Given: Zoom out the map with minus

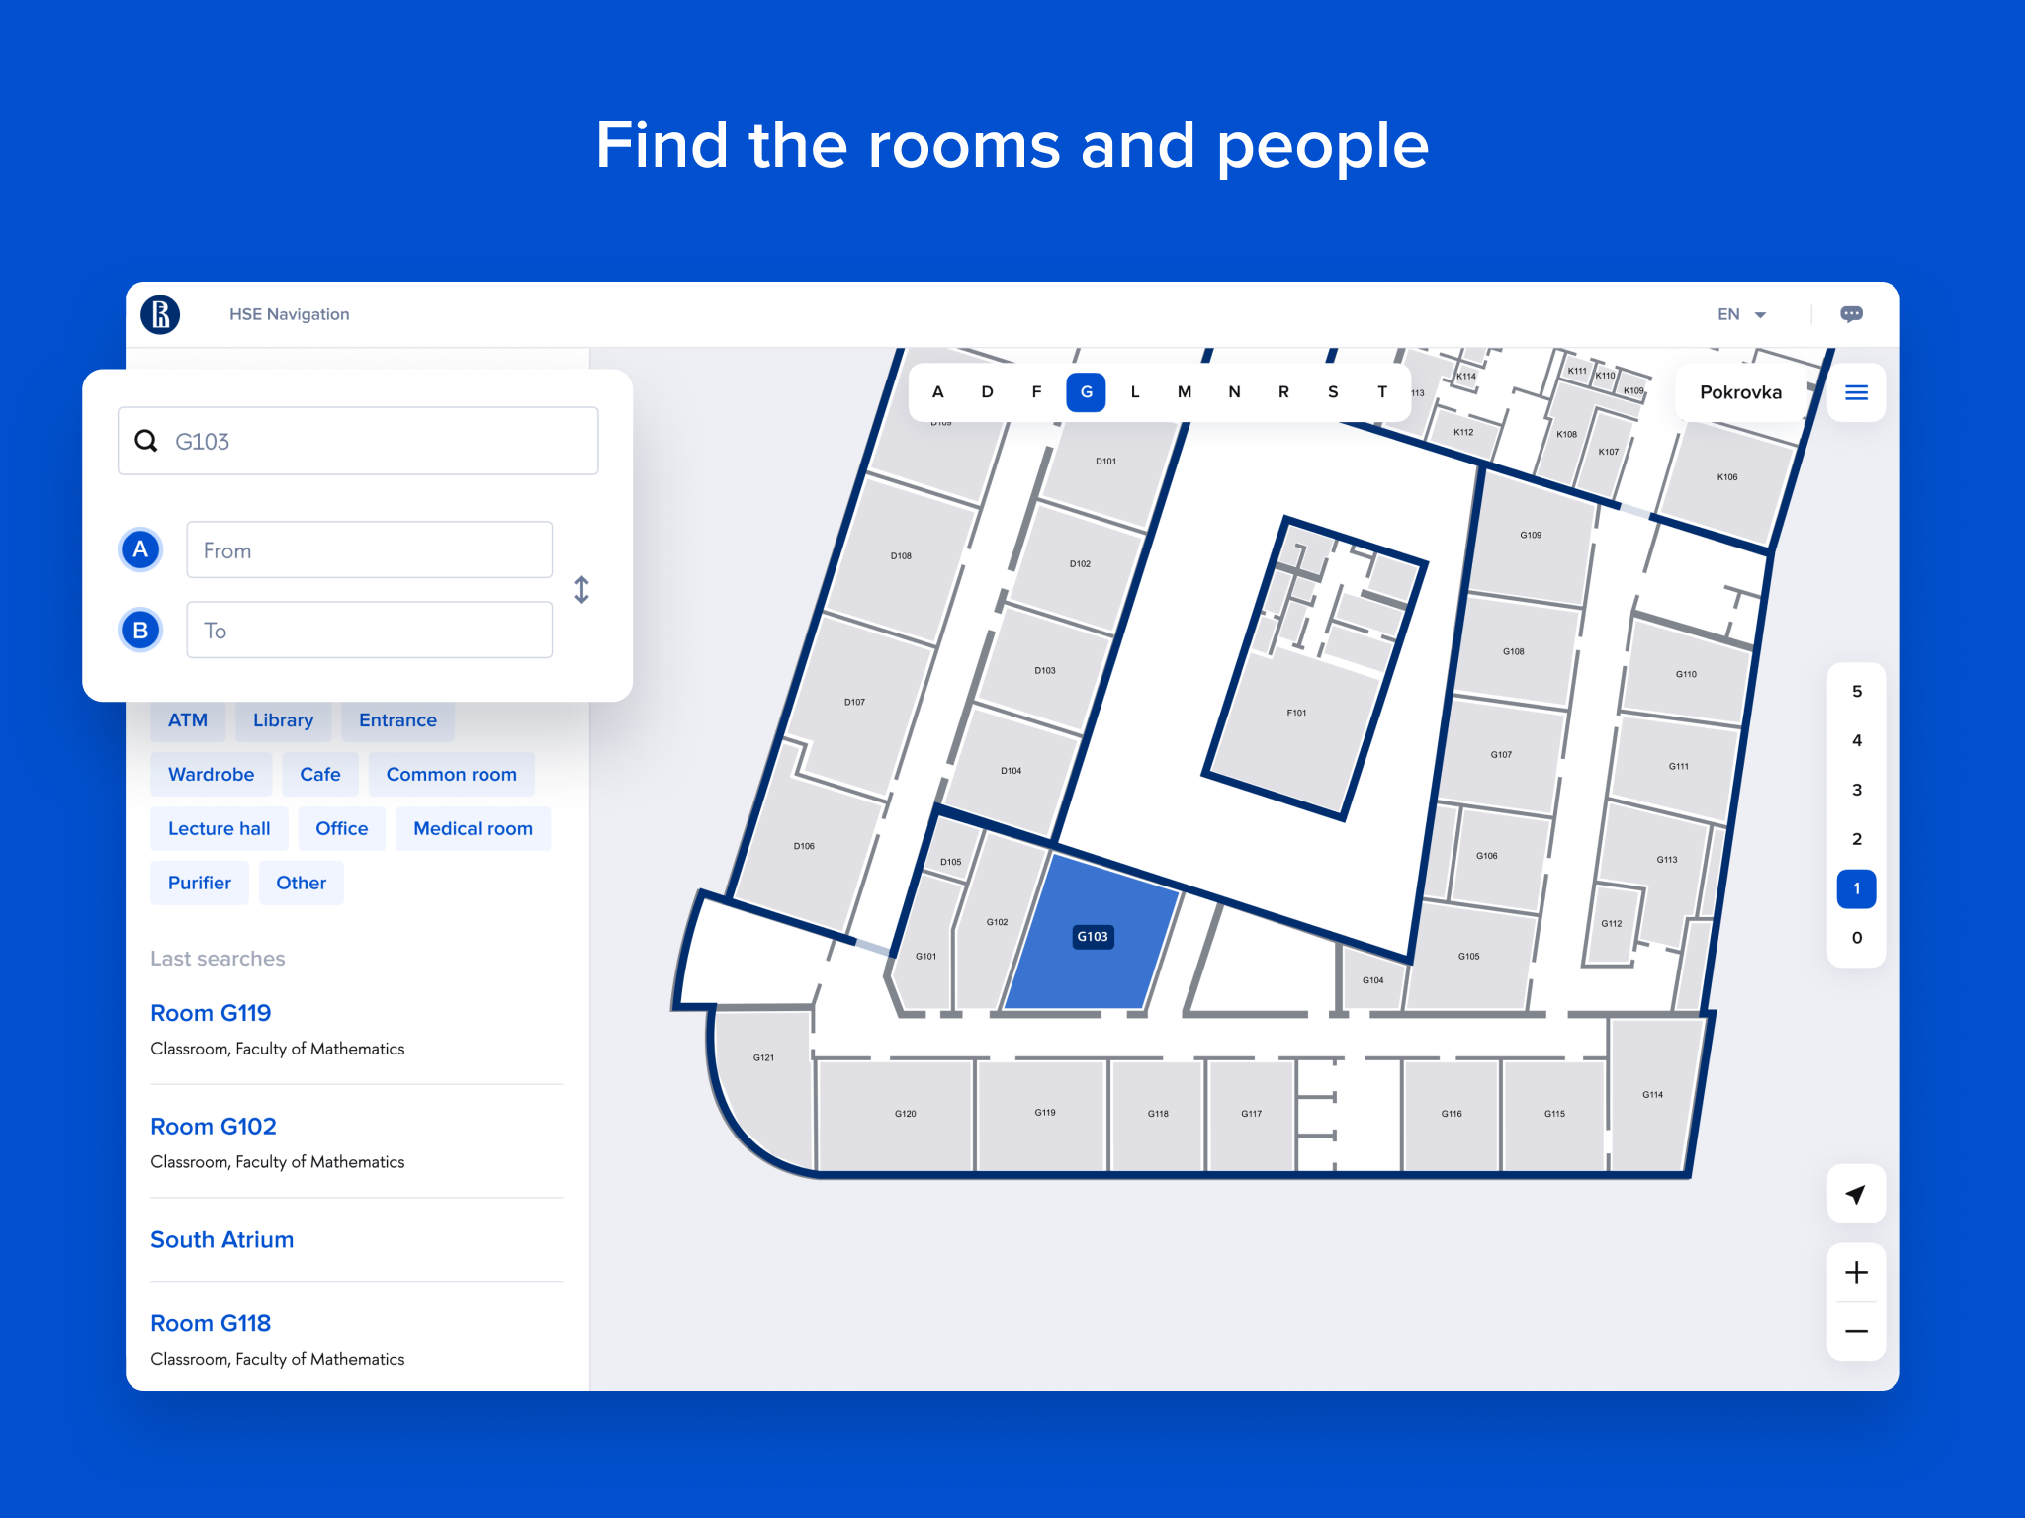Looking at the screenshot, I should click(x=1856, y=1331).
